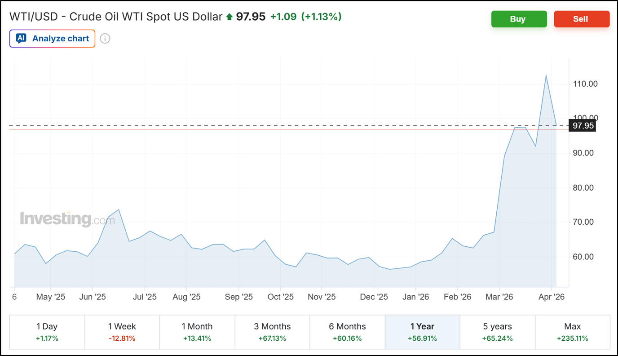The height and width of the screenshot is (356, 618).
Task: Choose the 5 years time range
Action: point(497,332)
